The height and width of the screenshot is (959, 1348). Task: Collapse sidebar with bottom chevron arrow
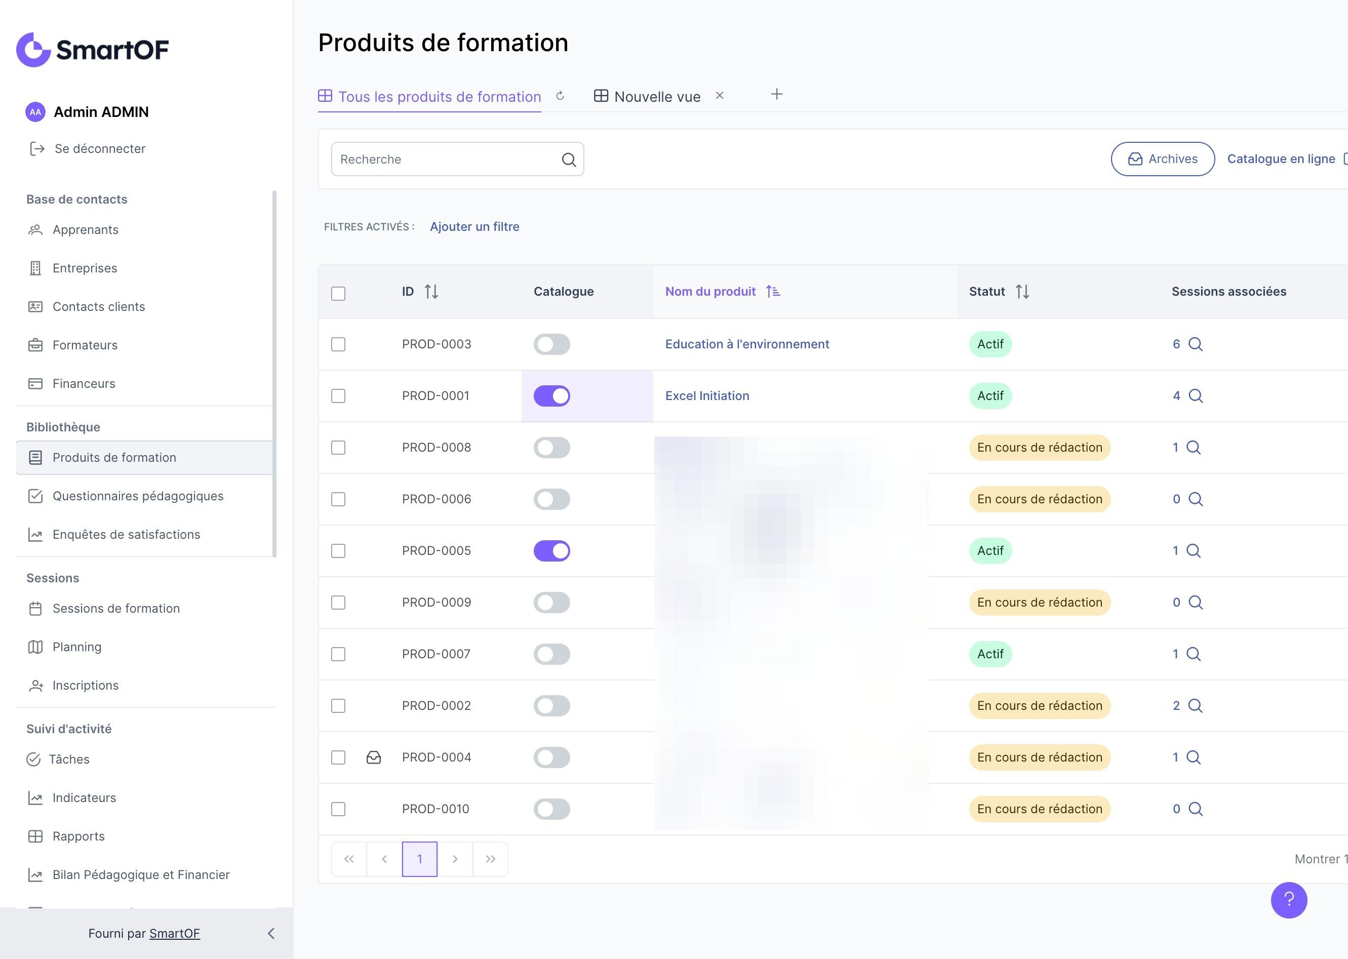pyautogui.click(x=271, y=934)
